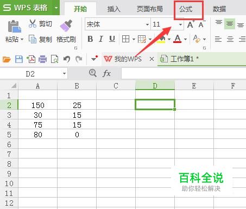Open the Name Box dropdown arrow
This screenshot has height=209, width=246.
pyautogui.click(x=64, y=74)
